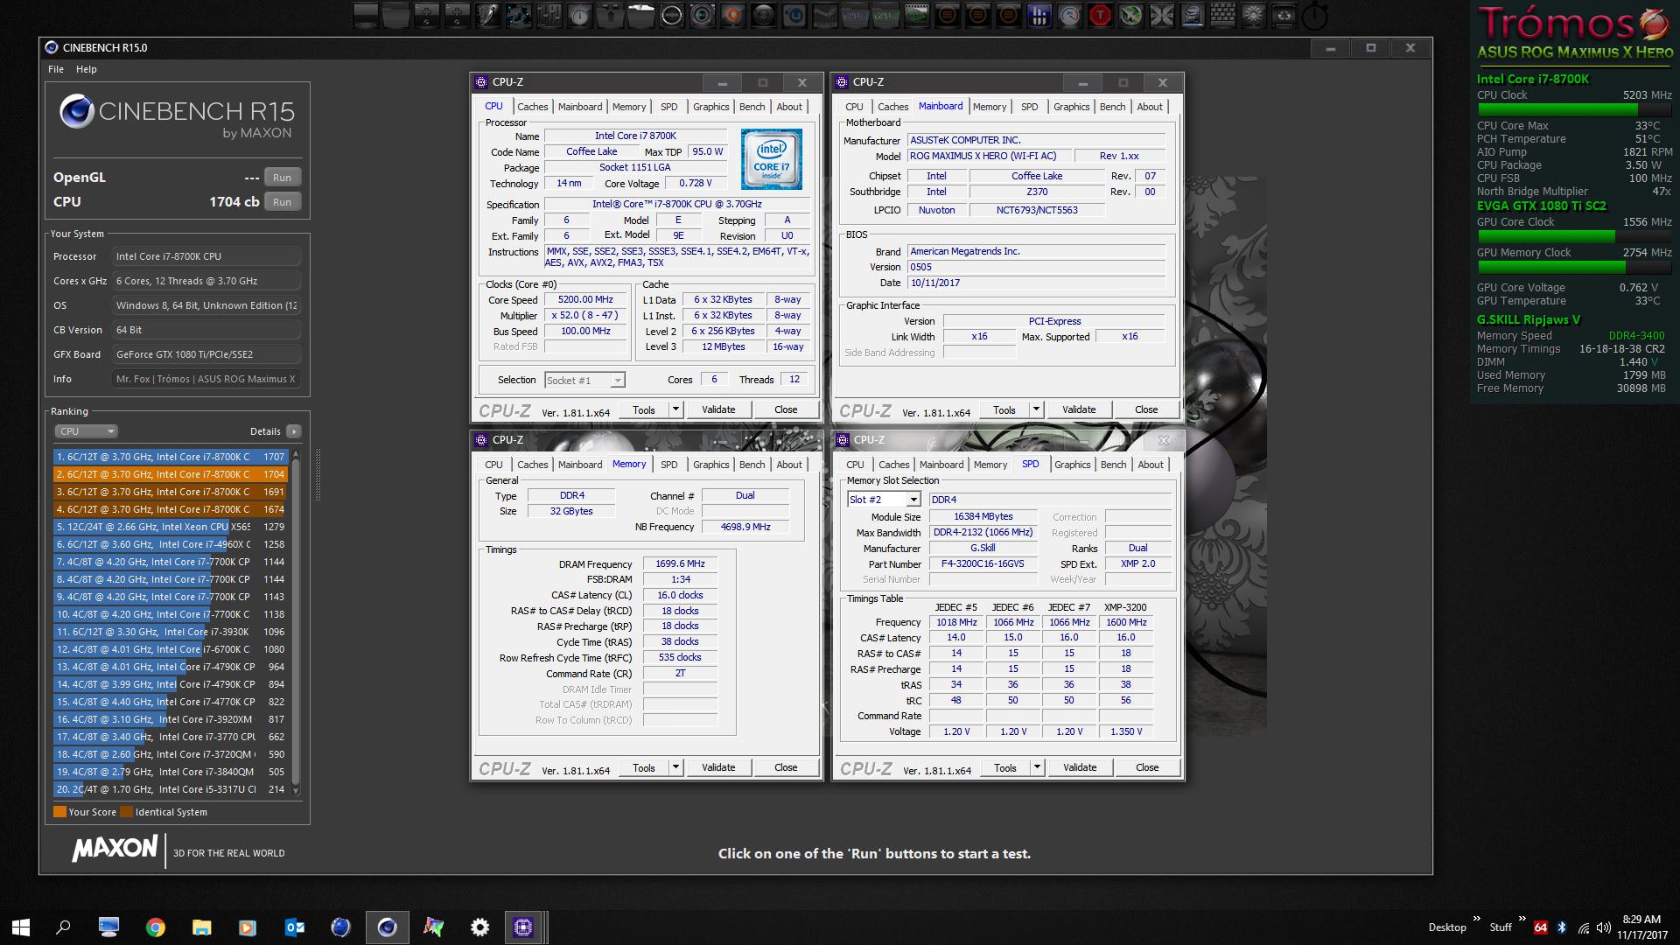Click the blue globe browser taskbar icon
The width and height of the screenshot is (1680, 945).
tap(340, 927)
